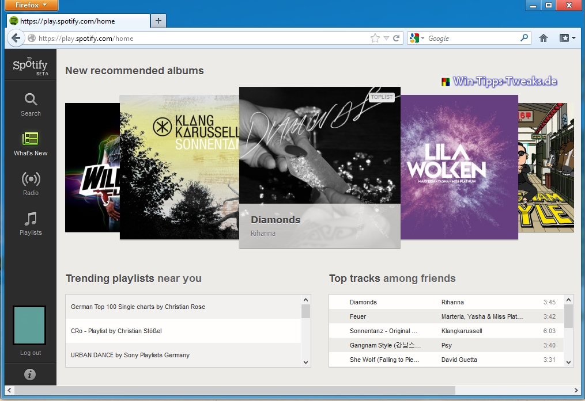Click the site identity globe icon

(32, 38)
